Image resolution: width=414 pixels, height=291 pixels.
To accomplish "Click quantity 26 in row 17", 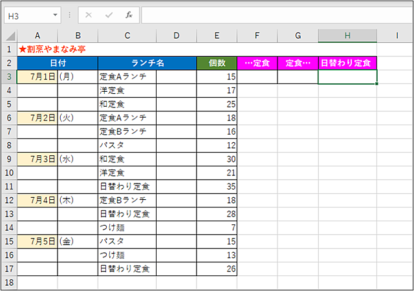I will 217,269.
